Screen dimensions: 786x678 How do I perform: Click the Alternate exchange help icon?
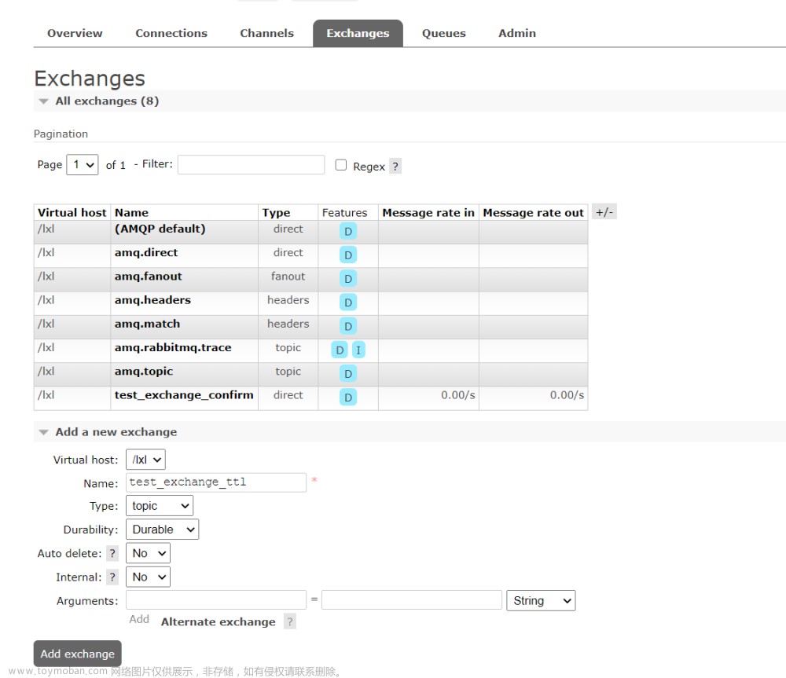(290, 621)
